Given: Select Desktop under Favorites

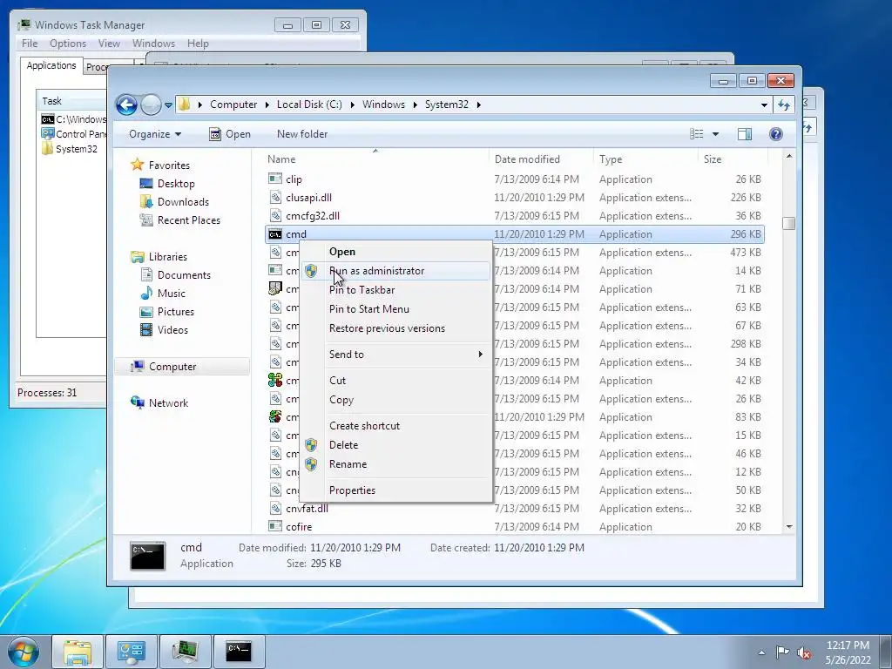Looking at the screenshot, I should tap(176, 184).
